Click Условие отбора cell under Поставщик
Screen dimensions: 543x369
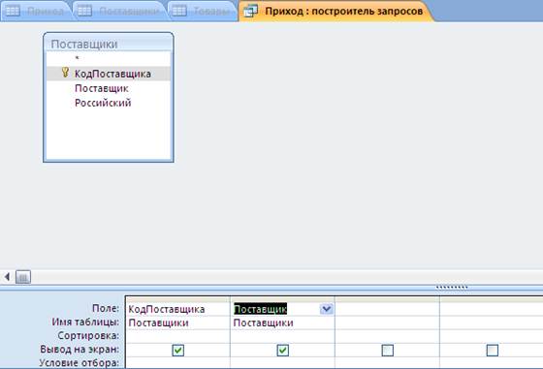pyautogui.click(x=282, y=363)
